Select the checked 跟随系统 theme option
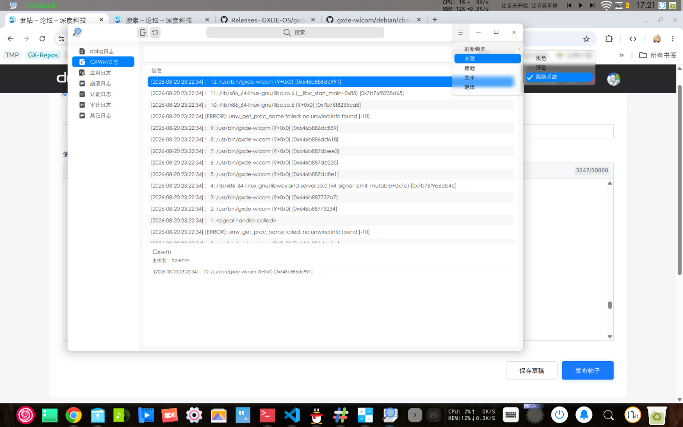Image resolution: width=683 pixels, height=427 pixels. [x=559, y=77]
